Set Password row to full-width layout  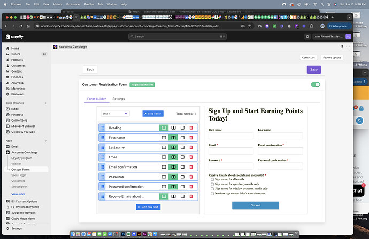coord(164,177)
